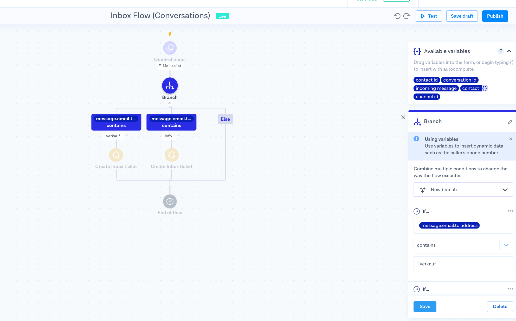Image resolution: width=516 pixels, height=321 pixels.
Task: Click Save draft button
Action: (462, 16)
